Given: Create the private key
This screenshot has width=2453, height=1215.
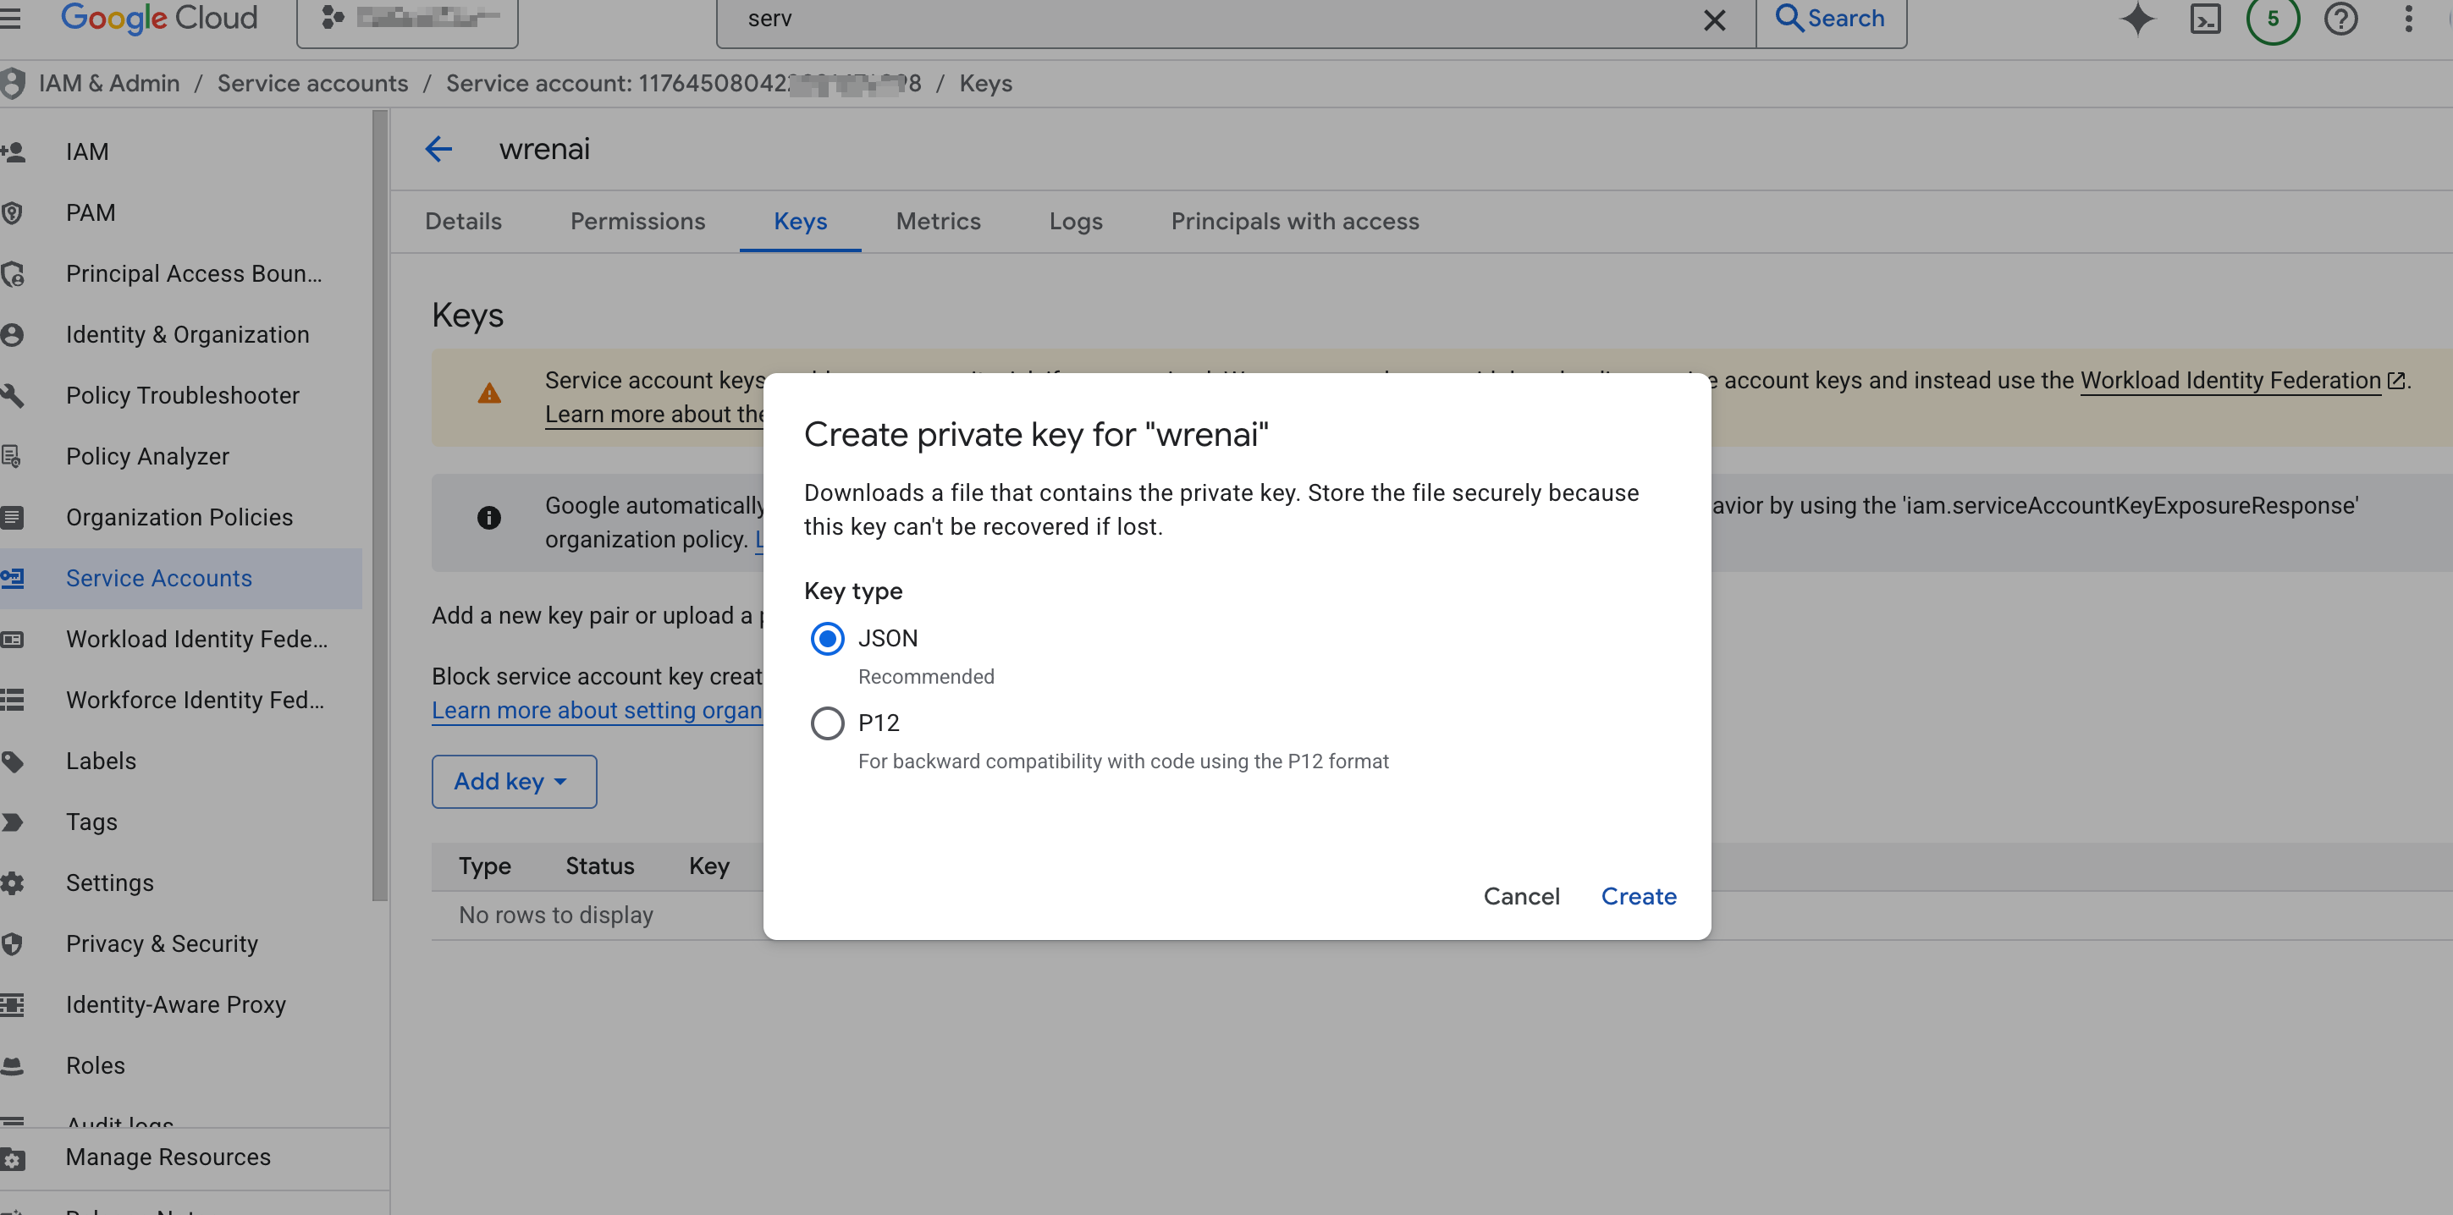Looking at the screenshot, I should pos(1638,896).
